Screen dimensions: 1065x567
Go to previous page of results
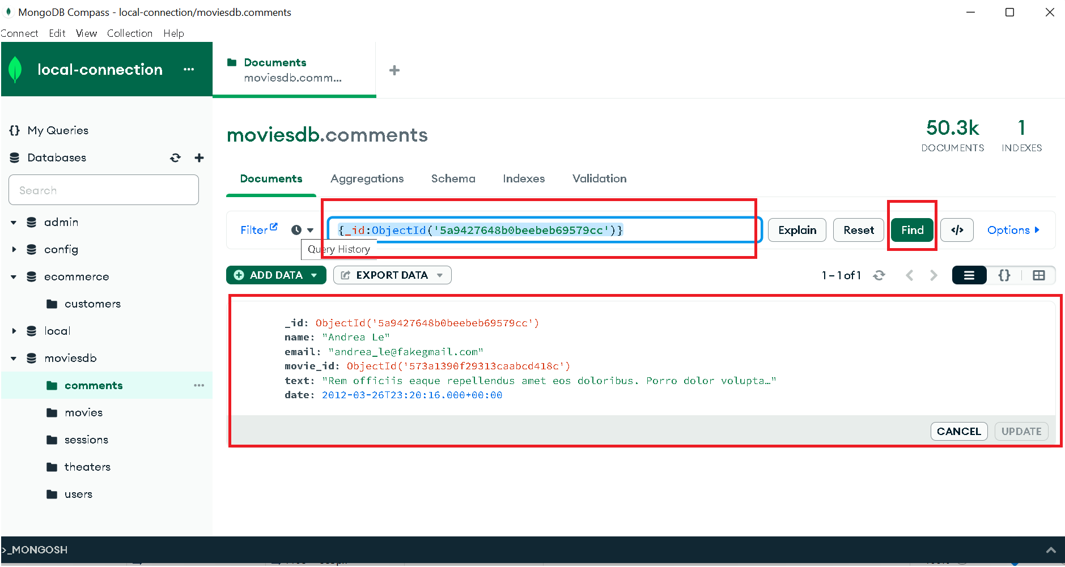tap(910, 275)
